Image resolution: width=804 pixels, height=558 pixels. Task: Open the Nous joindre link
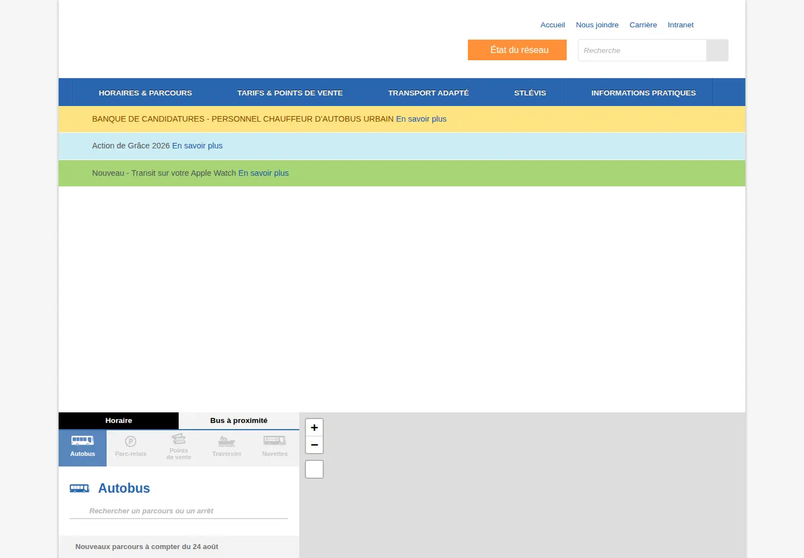[597, 25]
